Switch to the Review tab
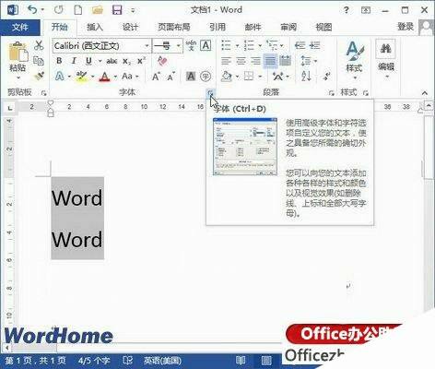The image size is (435, 369). tap(288, 28)
